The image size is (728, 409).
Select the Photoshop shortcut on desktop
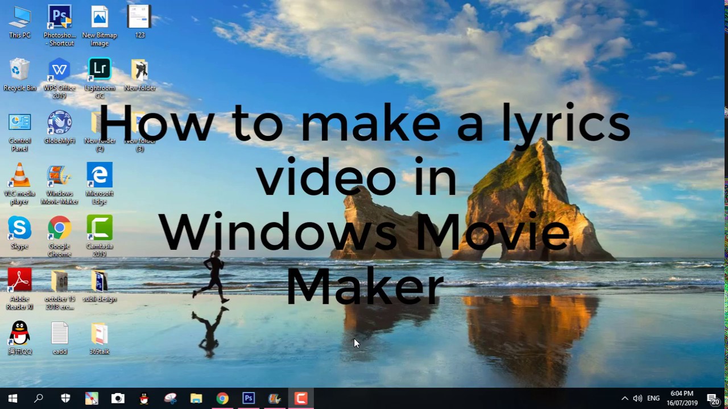coord(59,26)
